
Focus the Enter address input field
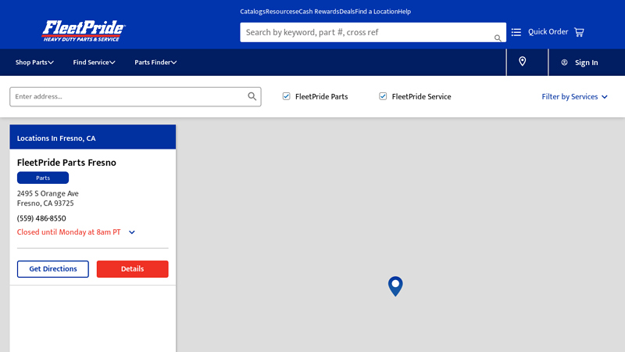click(129, 96)
